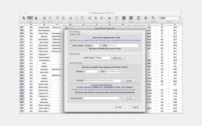This screenshot has height=126, width=202.
Task: Click the +1-441 cell
Action: point(149,81)
